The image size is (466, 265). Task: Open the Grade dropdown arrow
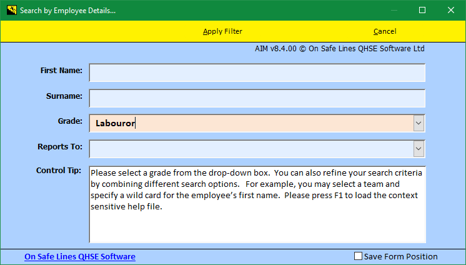coord(419,123)
